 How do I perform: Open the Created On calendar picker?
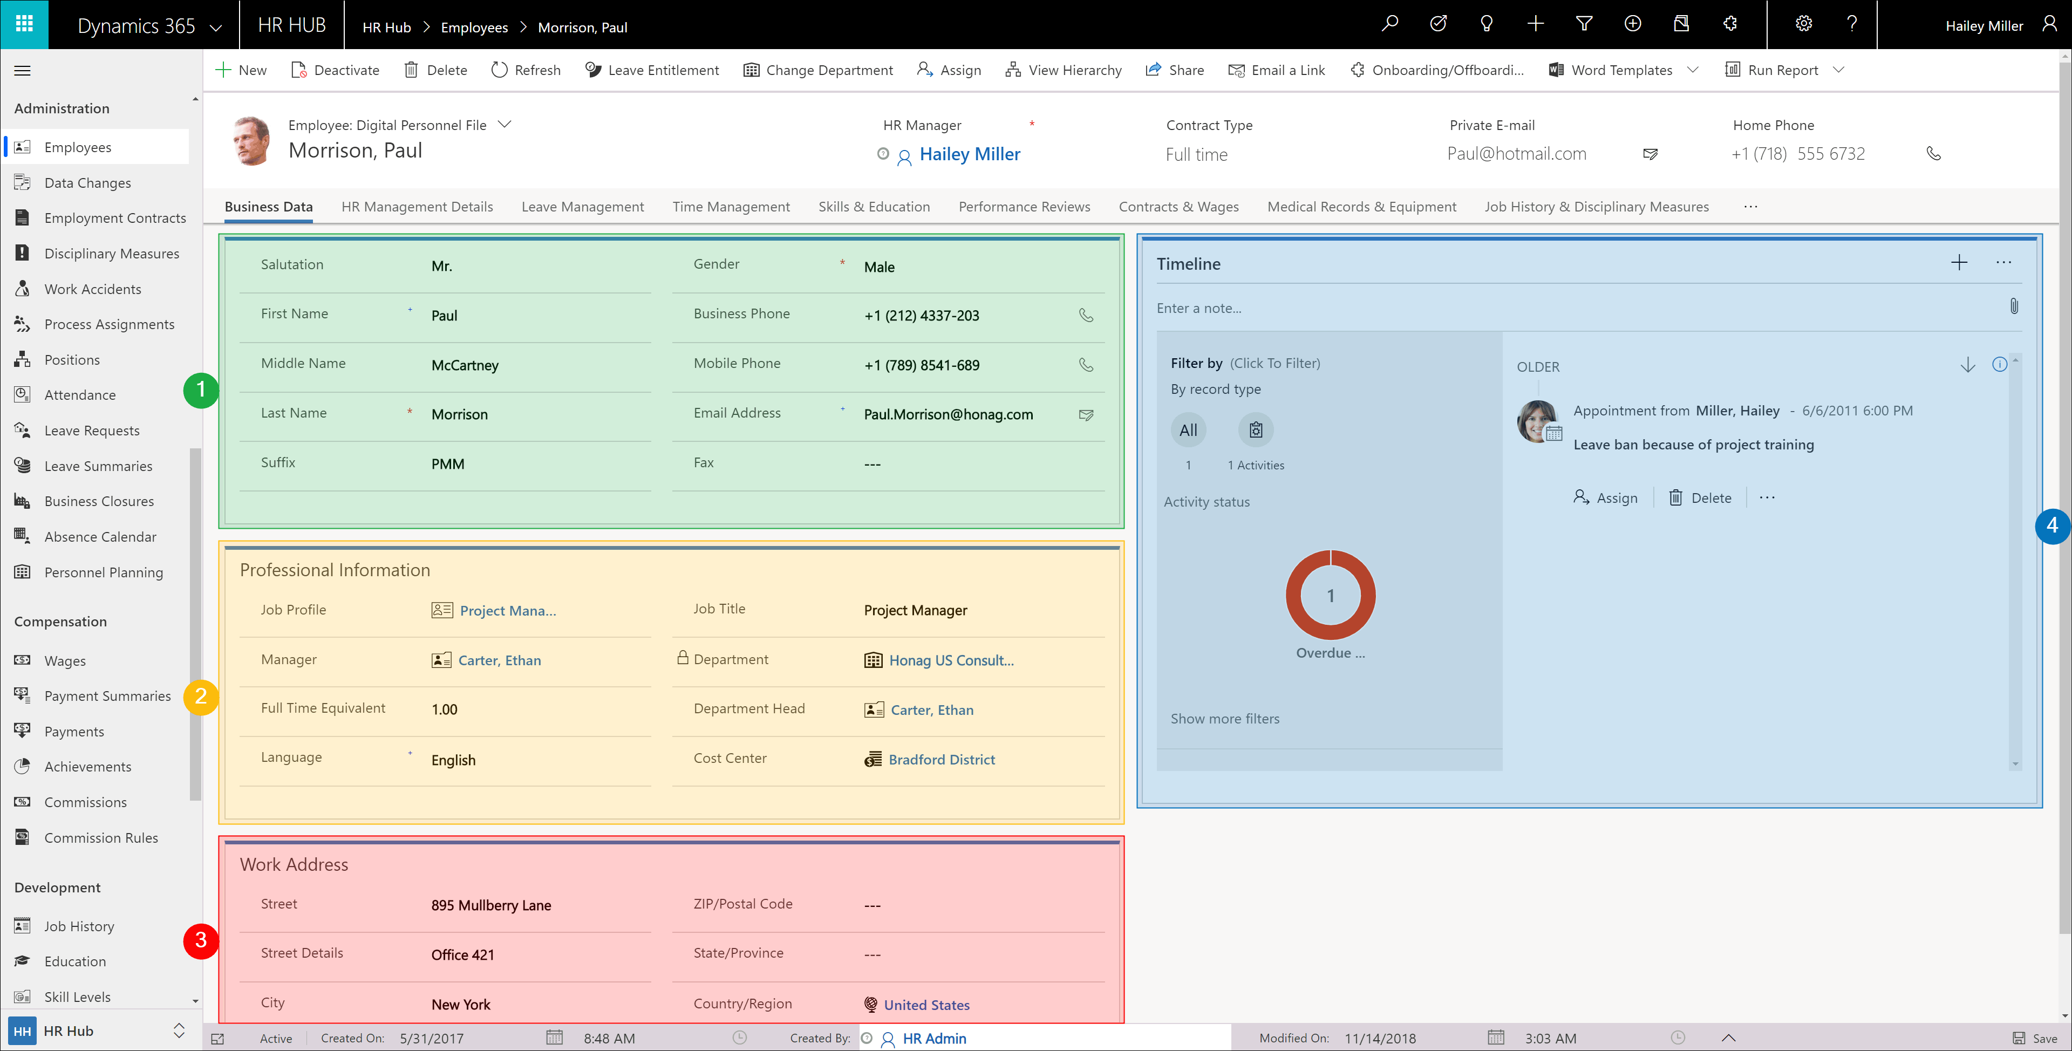[x=554, y=1038]
